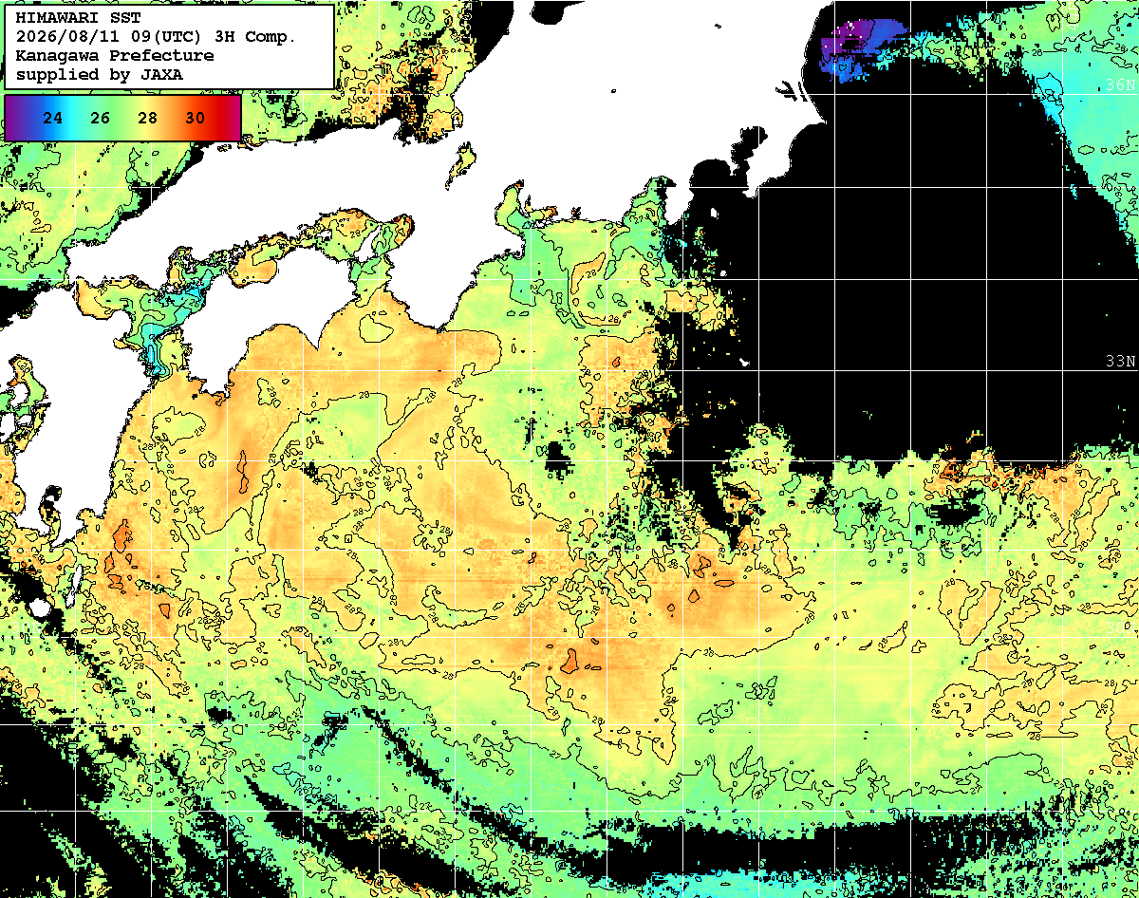Click the round white Yakushima island
This screenshot has width=1139, height=898.
pyautogui.click(x=38, y=607)
